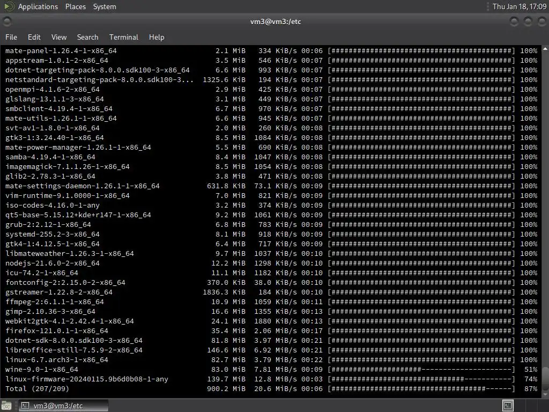Image resolution: width=549 pixels, height=412 pixels.
Task: Click the text smbclient-4.19.4-1-x86_64
Action: 59,108
